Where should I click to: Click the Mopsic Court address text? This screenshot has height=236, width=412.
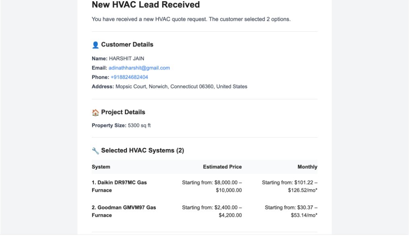(x=181, y=86)
